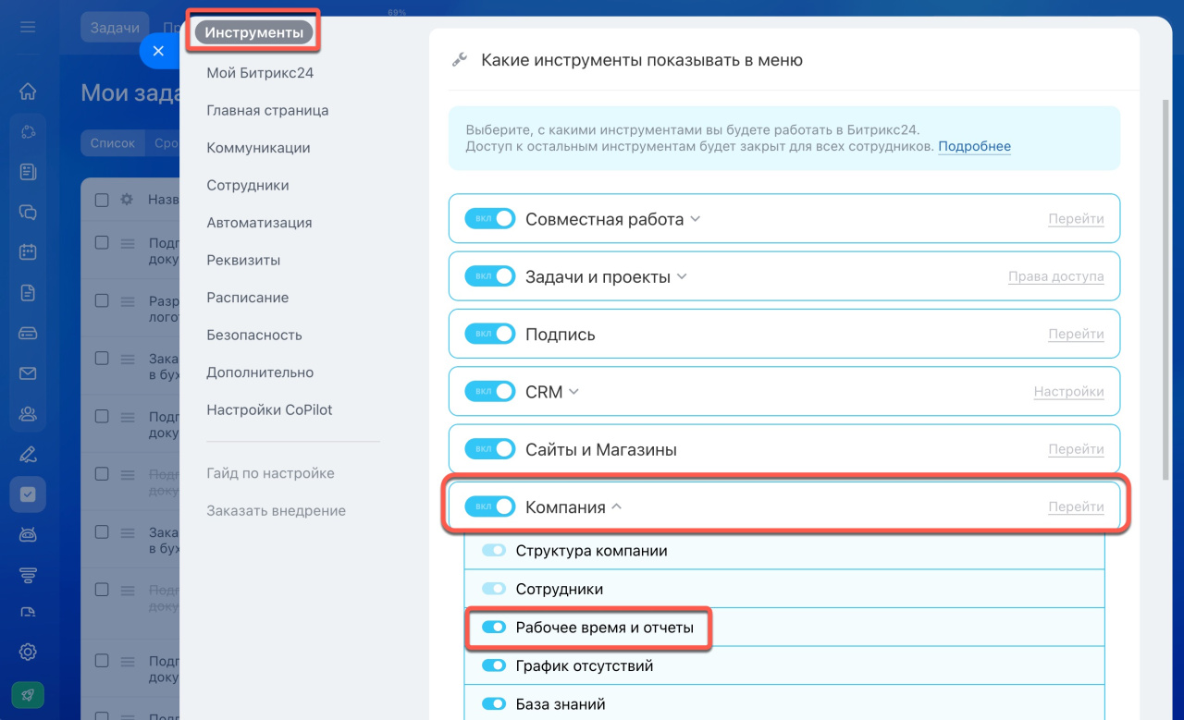Open the mail envelope icon in sidebar
Viewport: 1184px width, 720px height.
[x=28, y=373]
